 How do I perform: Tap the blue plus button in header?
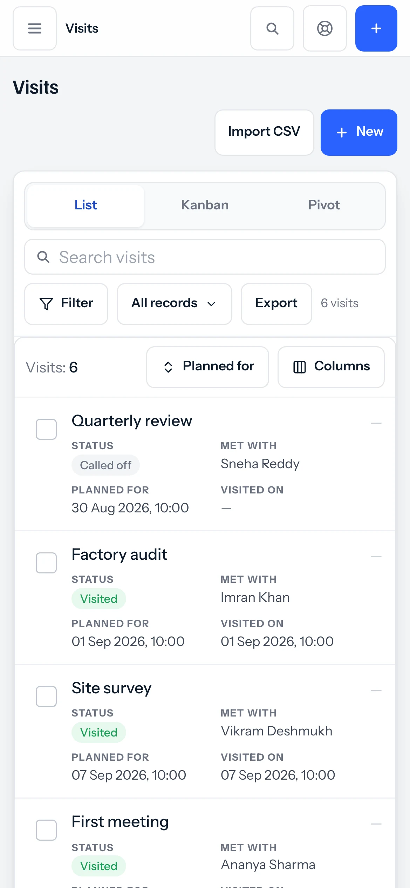click(376, 28)
